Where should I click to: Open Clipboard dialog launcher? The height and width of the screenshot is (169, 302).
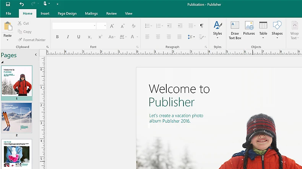(x=47, y=47)
